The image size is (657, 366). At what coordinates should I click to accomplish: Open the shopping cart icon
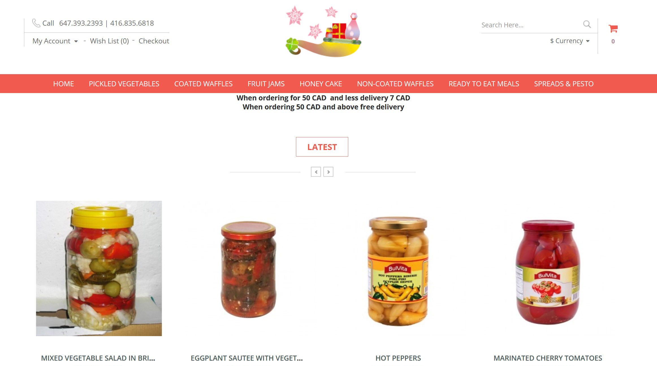[613, 28]
